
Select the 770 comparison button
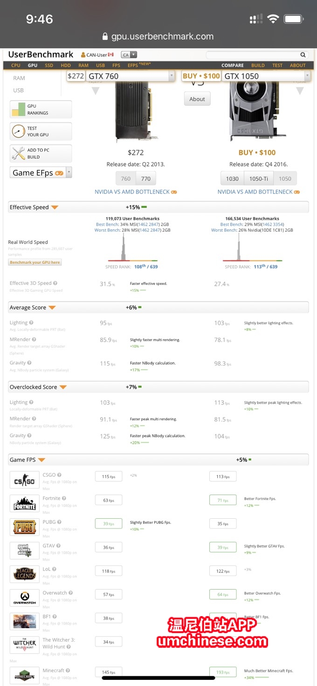pos(146,178)
